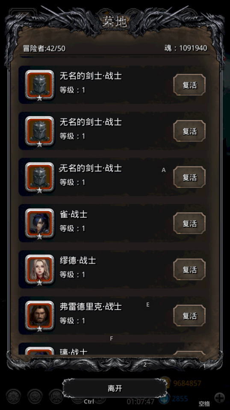230x410 pixels.
Task: Leave the graveyard with 离开
Action: pos(115,388)
